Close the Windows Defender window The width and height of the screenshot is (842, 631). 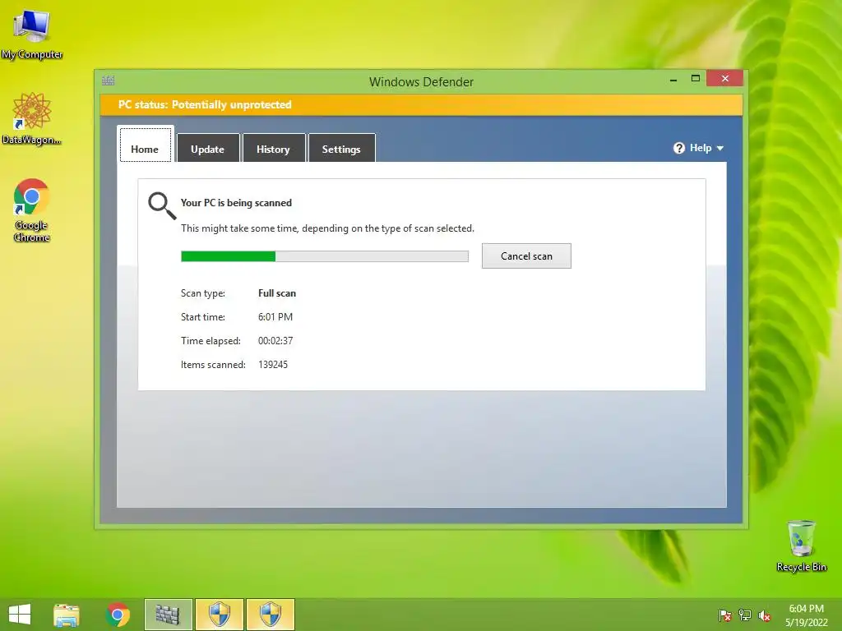click(x=725, y=78)
